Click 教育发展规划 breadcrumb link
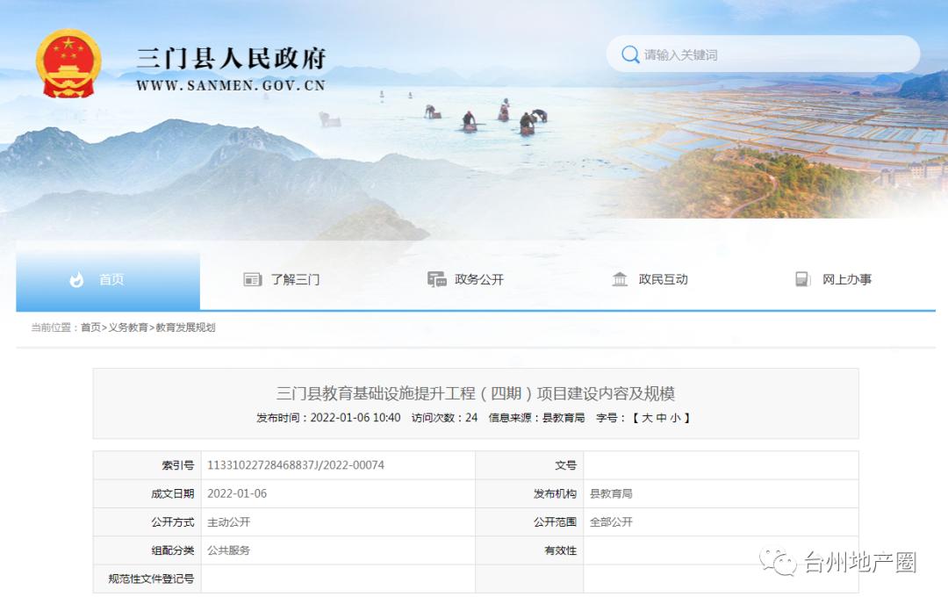The height and width of the screenshot is (604, 948). tap(185, 327)
